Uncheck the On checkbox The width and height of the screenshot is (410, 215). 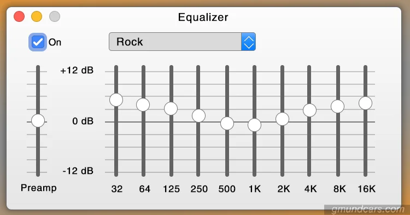(38, 42)
